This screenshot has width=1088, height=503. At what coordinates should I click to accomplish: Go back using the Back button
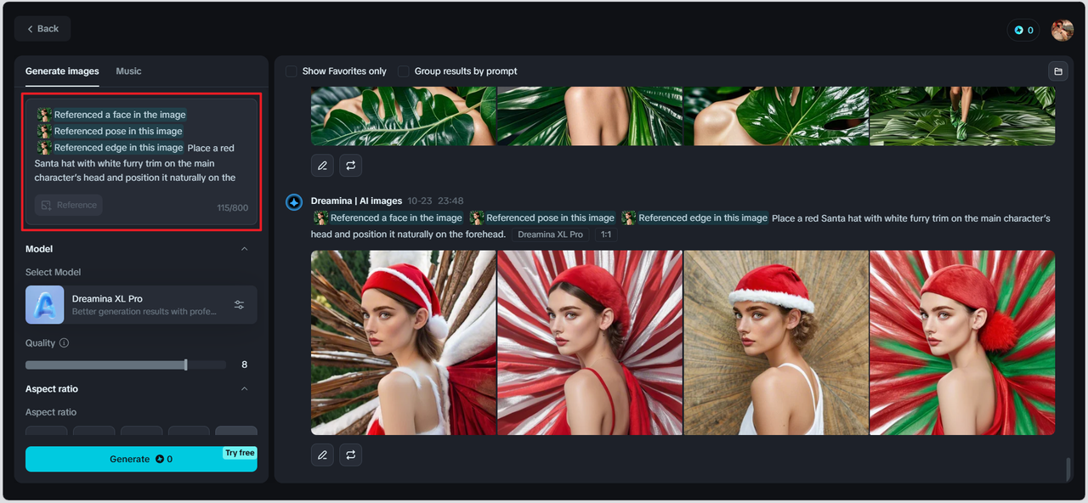42,29
